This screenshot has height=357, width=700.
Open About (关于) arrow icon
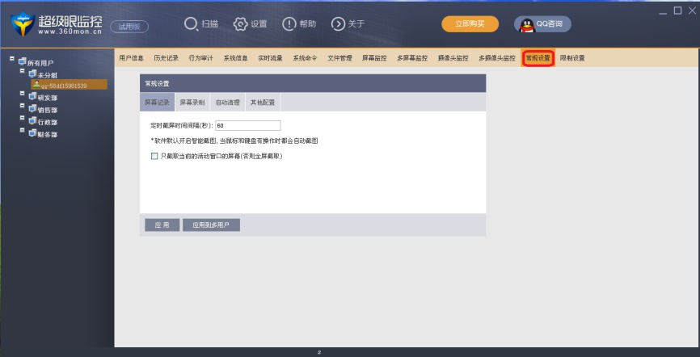point(338,24)
